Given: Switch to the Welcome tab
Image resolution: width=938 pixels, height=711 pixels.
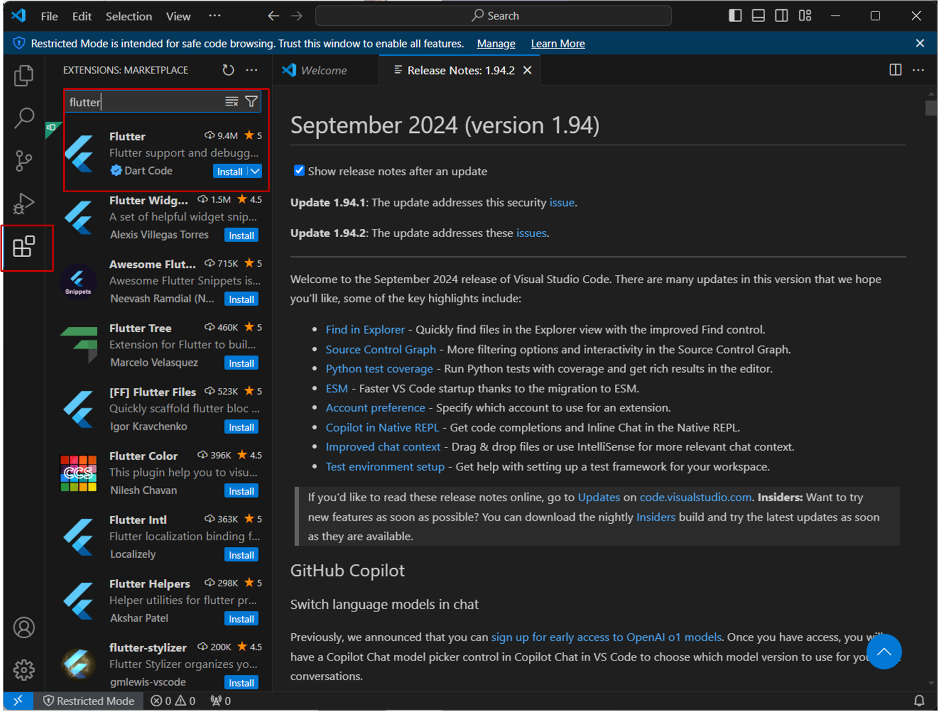Looking at the screenshot, I should (323, 70).
